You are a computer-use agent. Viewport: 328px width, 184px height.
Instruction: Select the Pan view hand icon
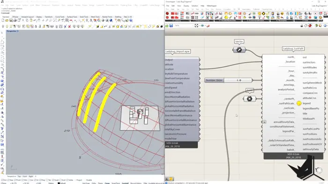point(39,20)
